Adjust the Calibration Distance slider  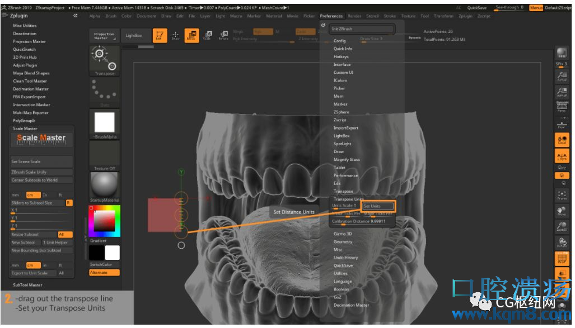coord(362,221)
